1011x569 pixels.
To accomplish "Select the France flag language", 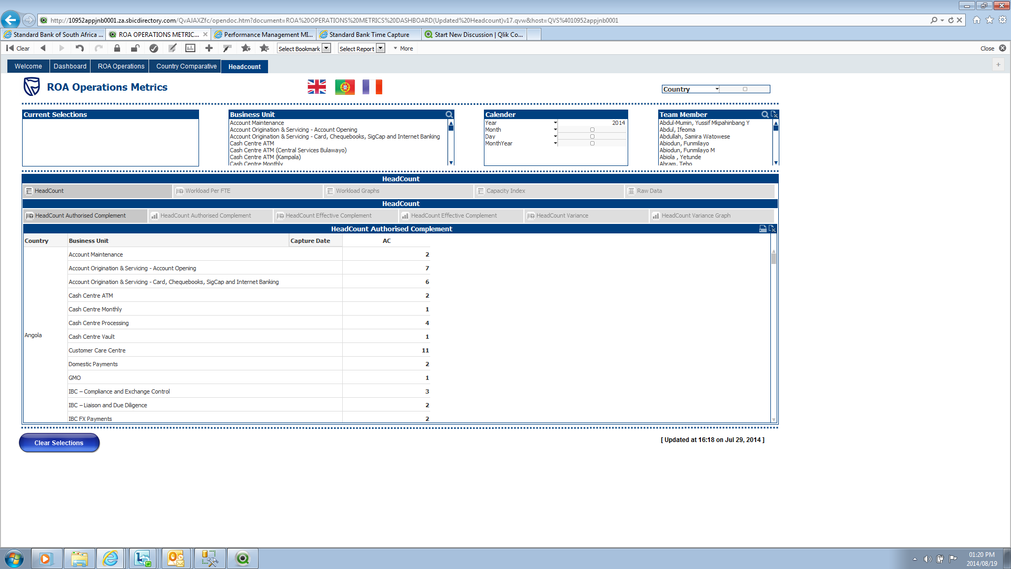I will [x=372, y=87].
